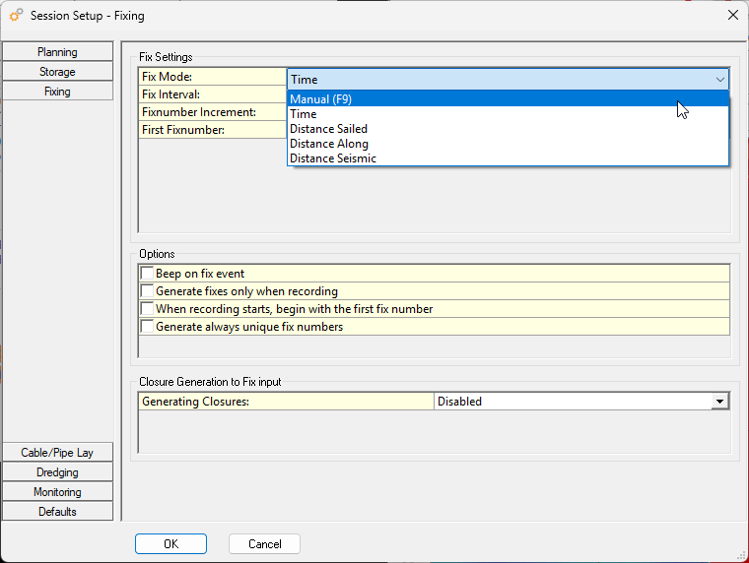The image size is (749, 563).
Task: Switch to the Planning tab
Action: click(57, 52)
